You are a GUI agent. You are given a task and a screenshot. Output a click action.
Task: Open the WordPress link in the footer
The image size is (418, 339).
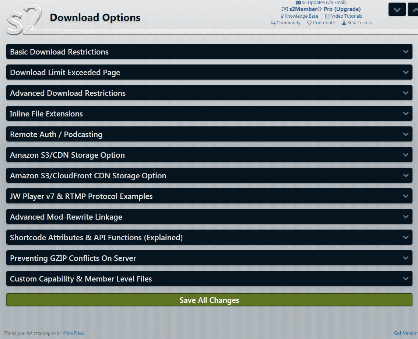click(73, 333)
